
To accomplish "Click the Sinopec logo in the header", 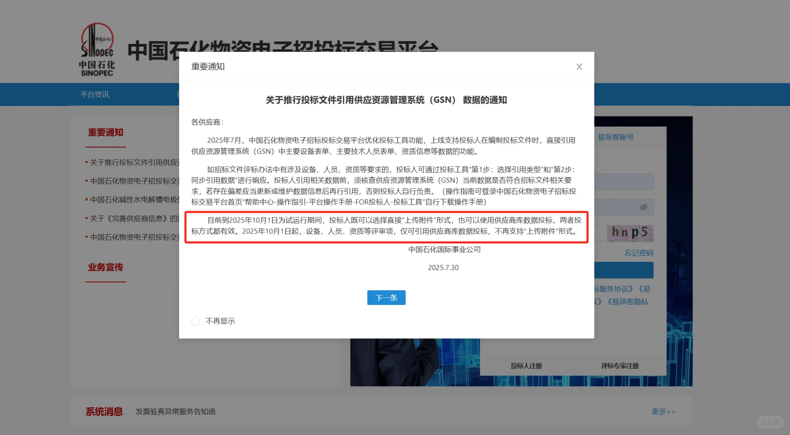I will (97, 48).
